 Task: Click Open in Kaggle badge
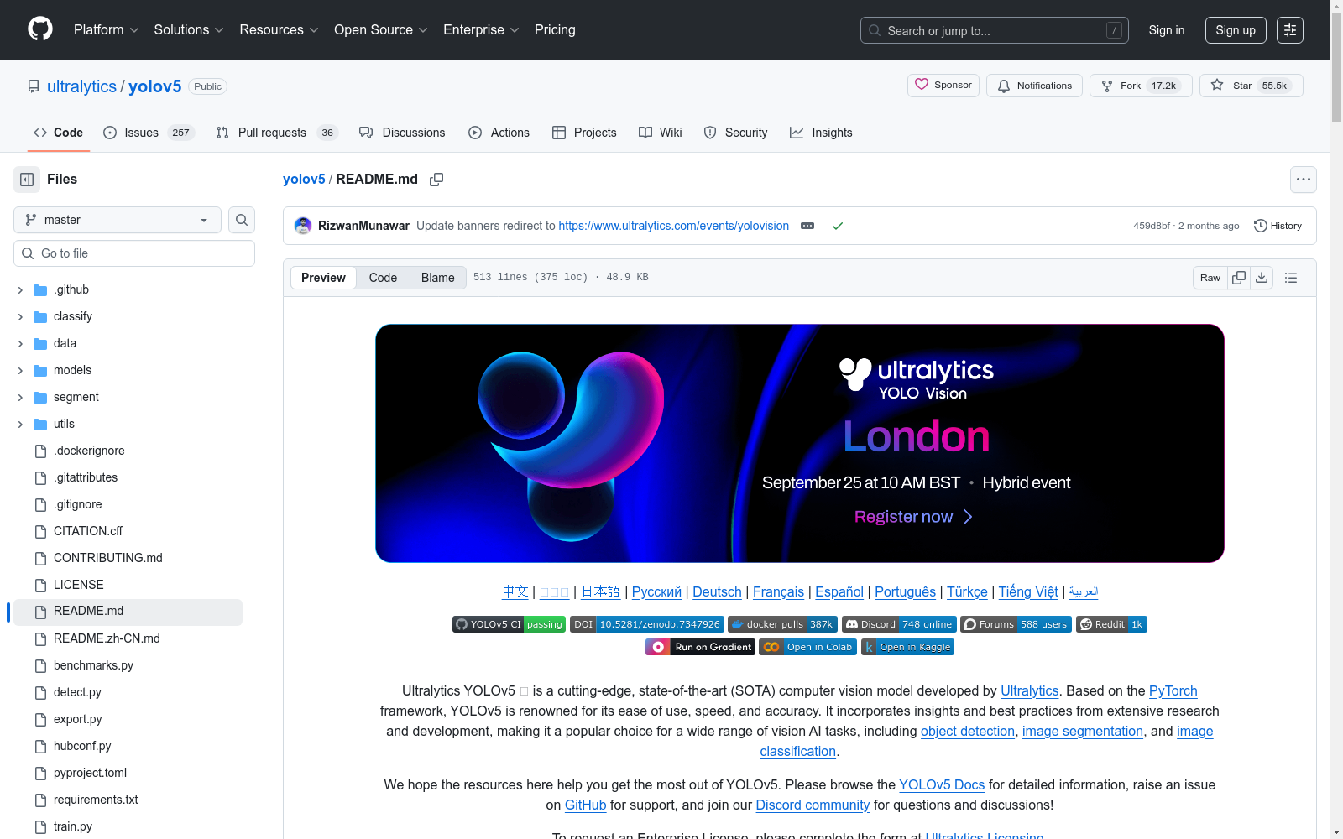pyautogui.click(x=907, y=647)
